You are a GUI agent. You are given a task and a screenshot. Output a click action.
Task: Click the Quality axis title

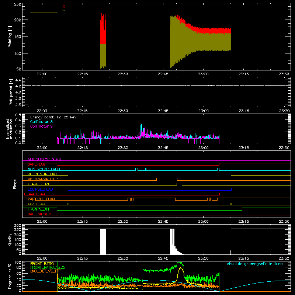click(10, 239)
